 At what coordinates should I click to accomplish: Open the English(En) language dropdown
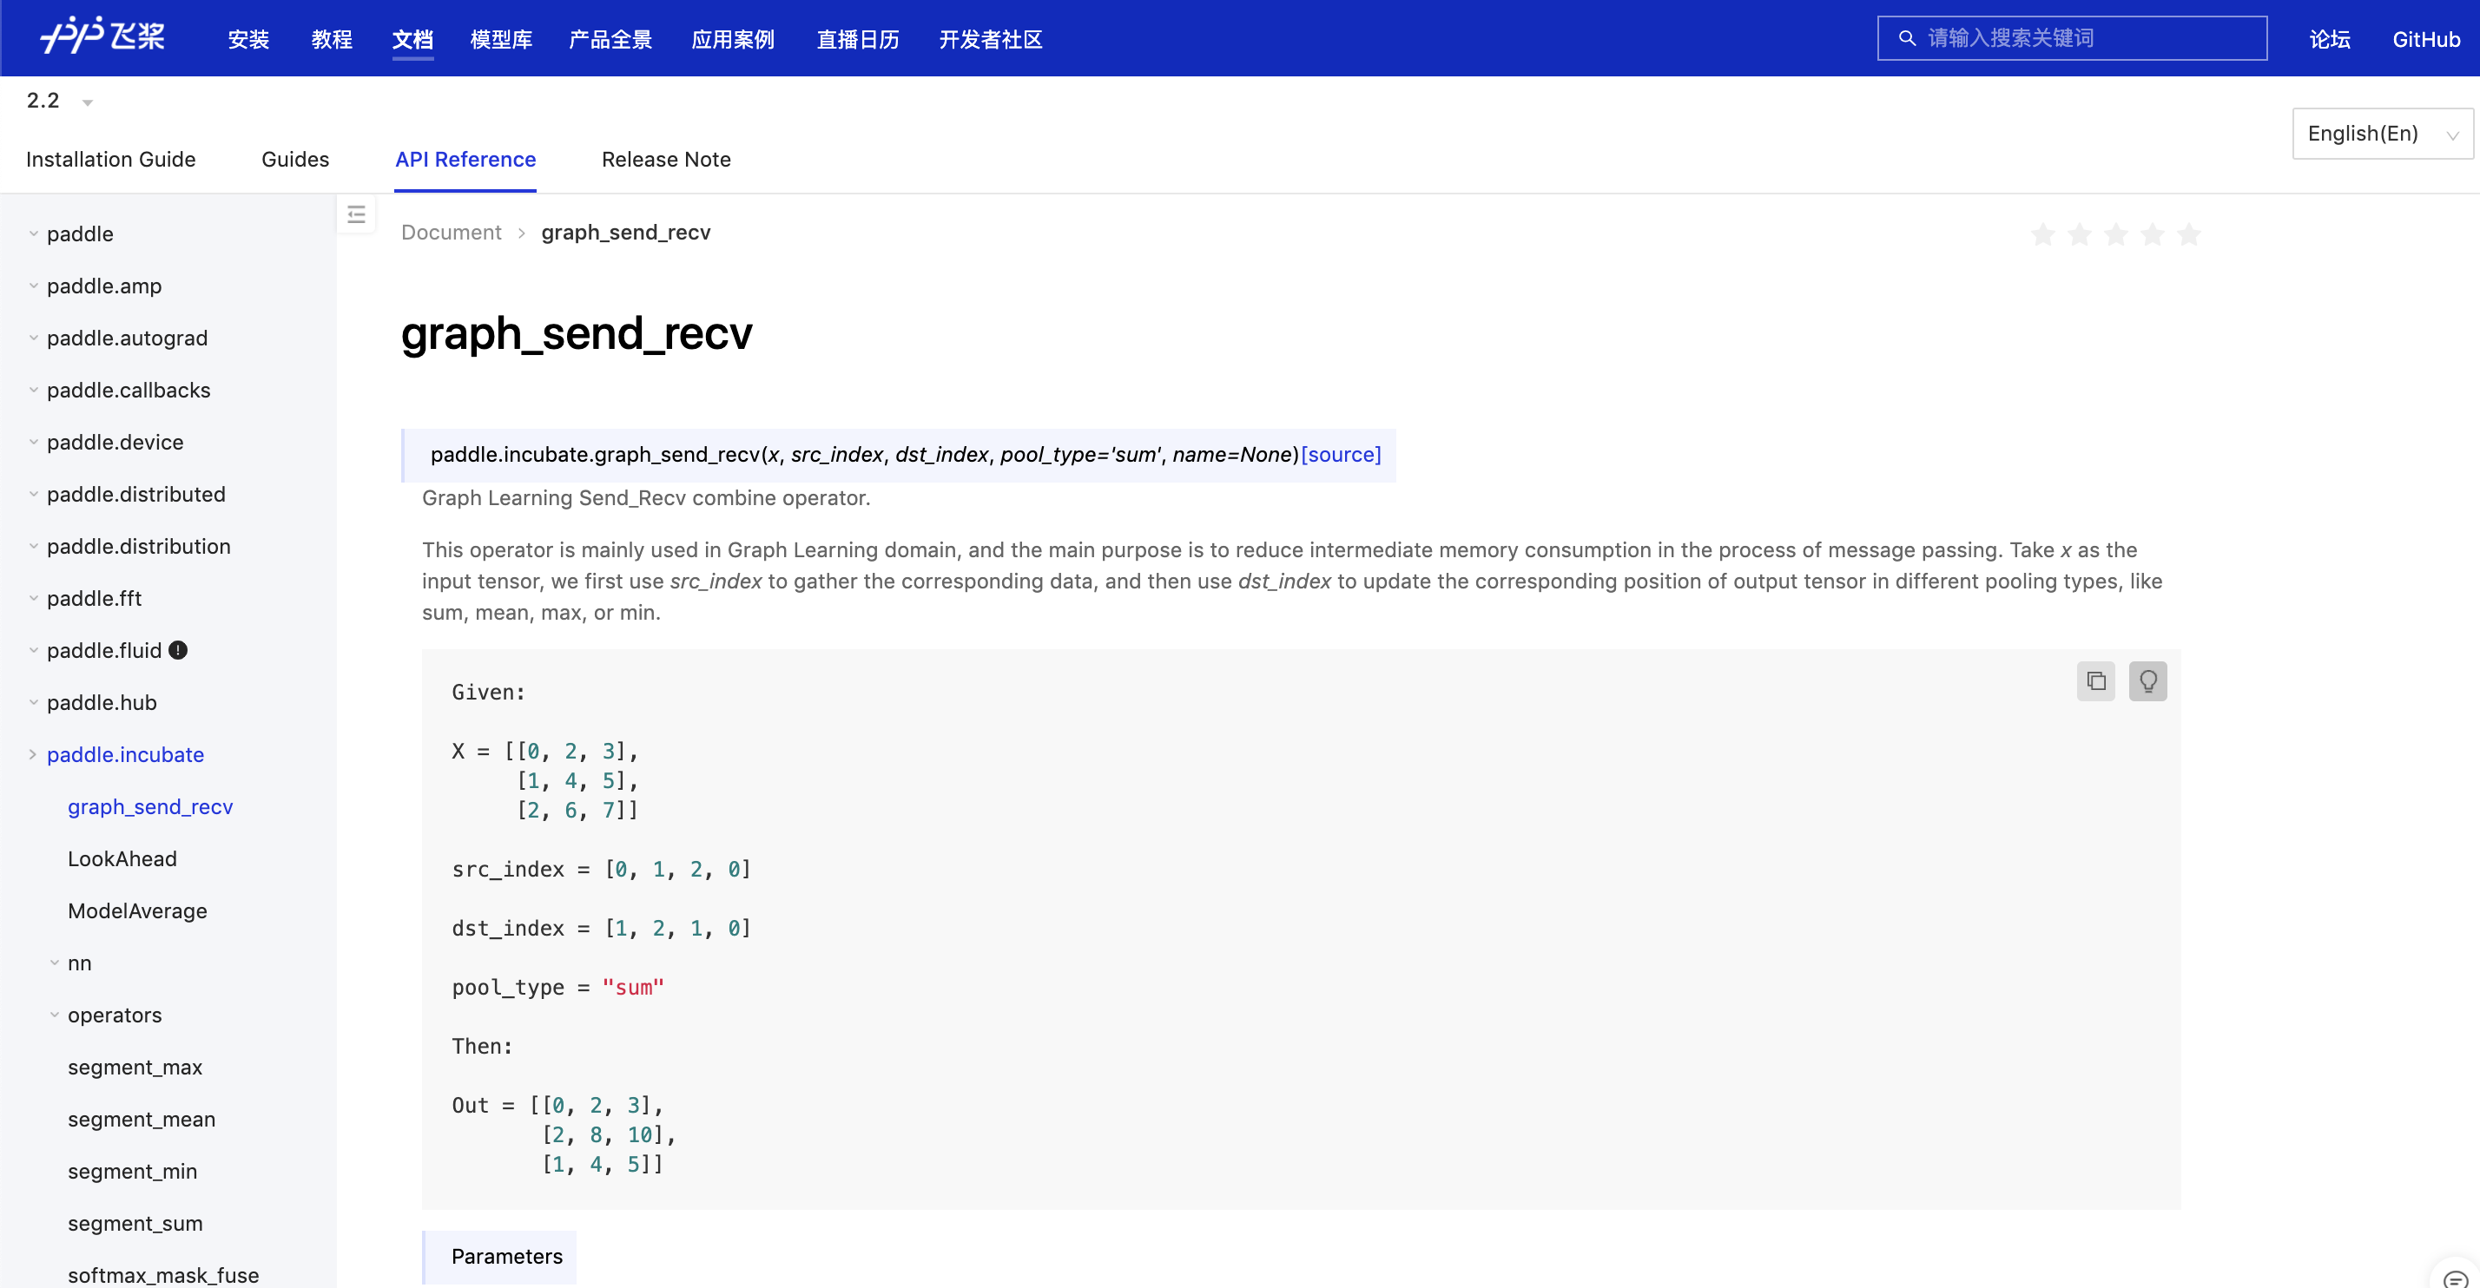(2382, 134)
